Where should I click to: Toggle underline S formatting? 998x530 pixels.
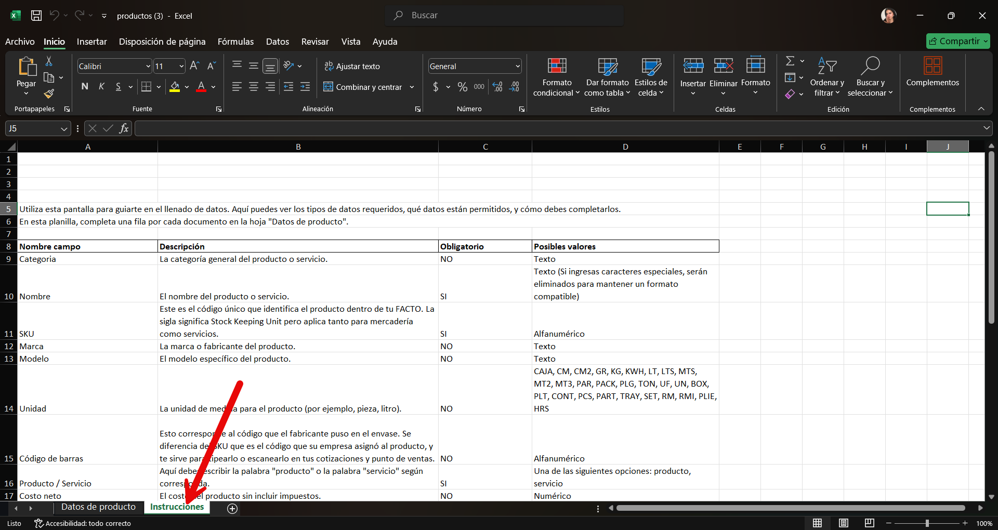pyautogui.click(x=119, y=87)
